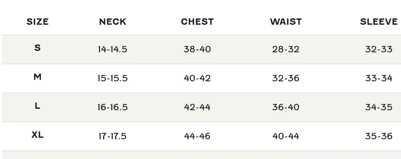The width and height of the screenshot is (401, 159).
Task: Select the XL size row label
Action: 37,135
